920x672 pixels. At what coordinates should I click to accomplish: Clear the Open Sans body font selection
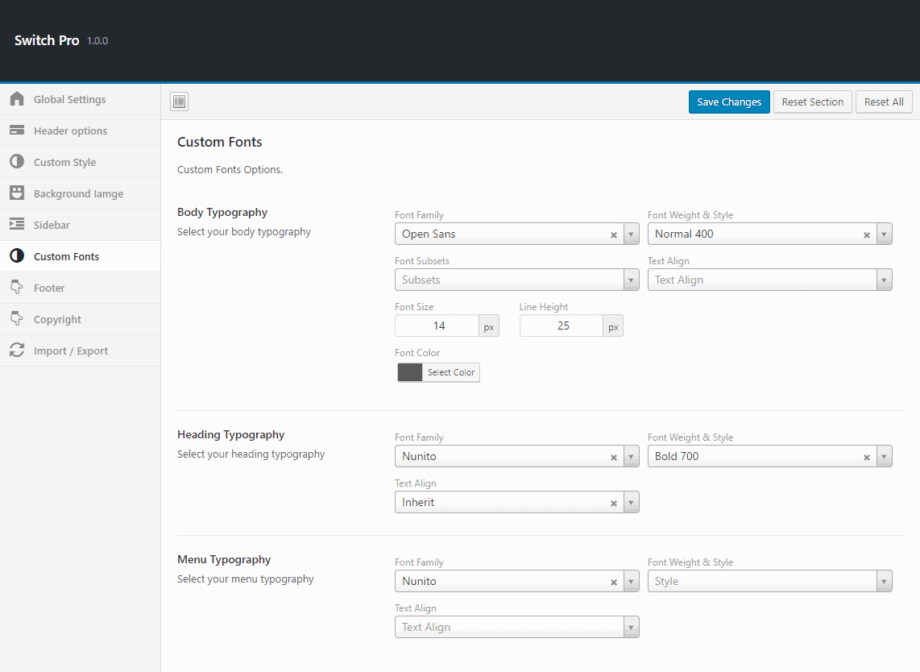click(613, 234)
